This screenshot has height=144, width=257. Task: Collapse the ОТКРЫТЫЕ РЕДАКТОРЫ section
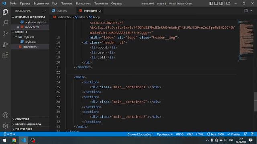point(31,17)
